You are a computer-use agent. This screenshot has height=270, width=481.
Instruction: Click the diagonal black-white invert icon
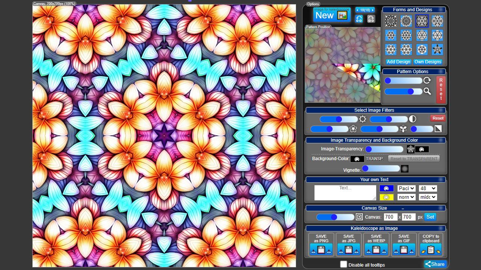pos(438,129)
